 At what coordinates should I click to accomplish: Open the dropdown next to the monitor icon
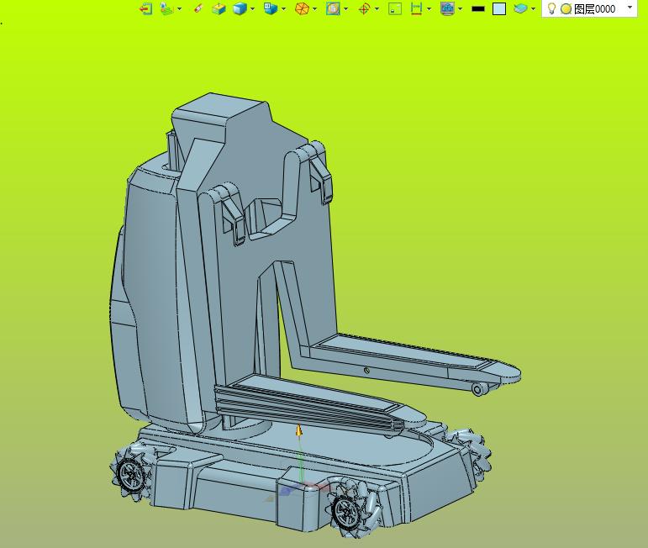coord(461,8)
